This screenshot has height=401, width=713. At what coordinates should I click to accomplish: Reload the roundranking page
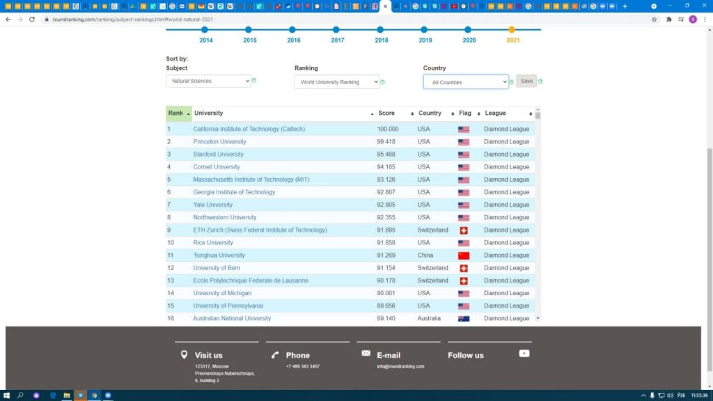[x=32, y=19]
